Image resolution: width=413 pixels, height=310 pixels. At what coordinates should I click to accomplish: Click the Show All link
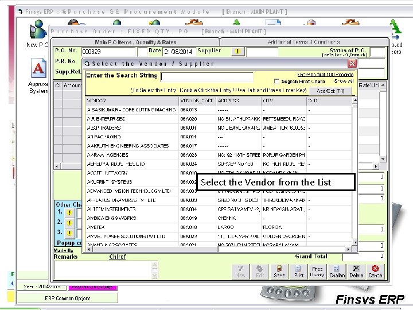pos(344,81)
